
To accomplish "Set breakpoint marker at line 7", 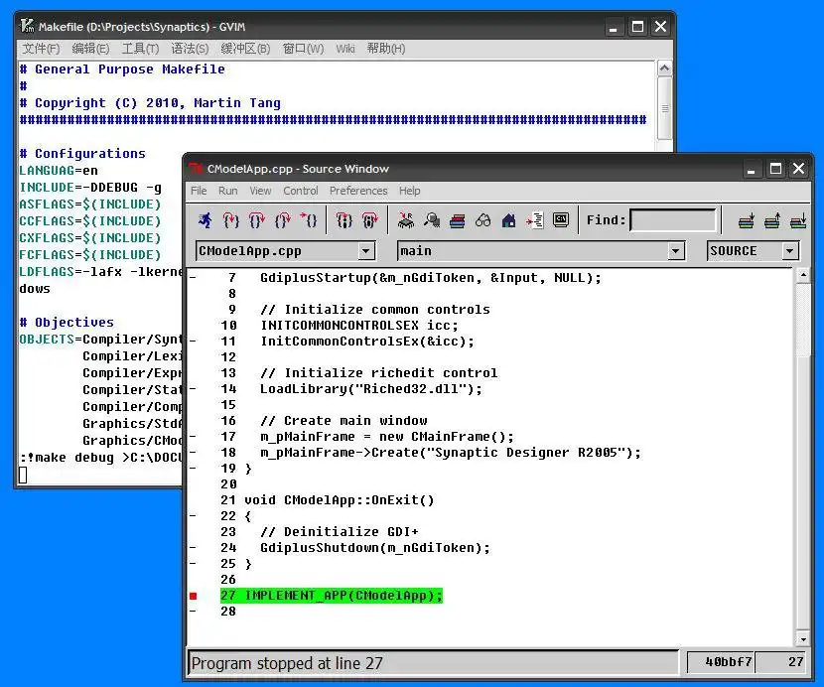I will pos(193,277).
